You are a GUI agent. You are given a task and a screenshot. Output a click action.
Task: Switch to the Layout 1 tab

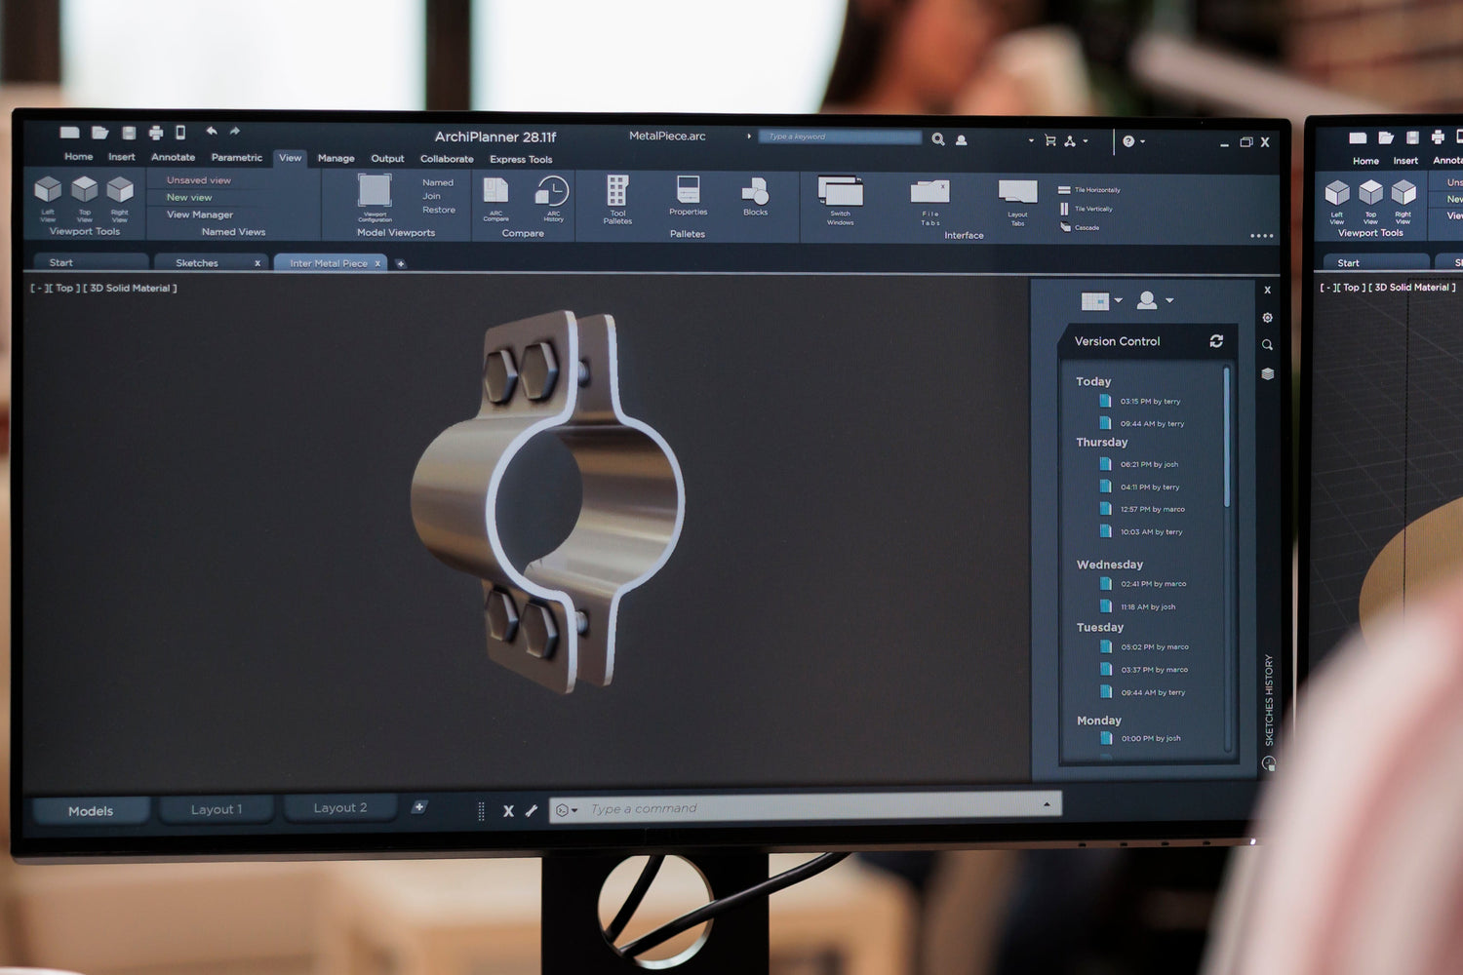pyautogui.click(x=217, y=810)
